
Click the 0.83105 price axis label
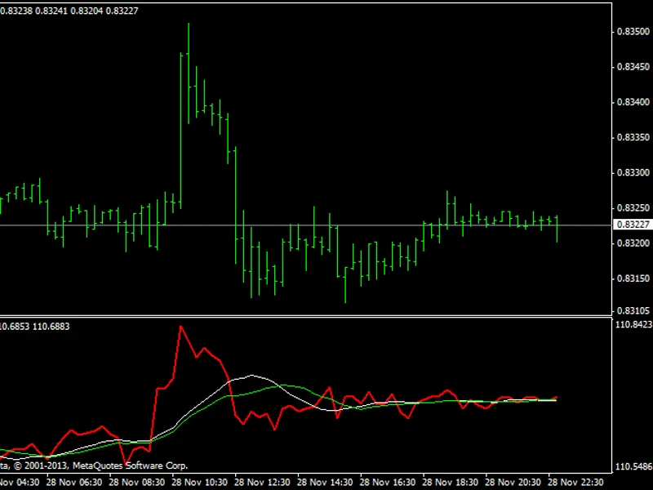point(633,311)
